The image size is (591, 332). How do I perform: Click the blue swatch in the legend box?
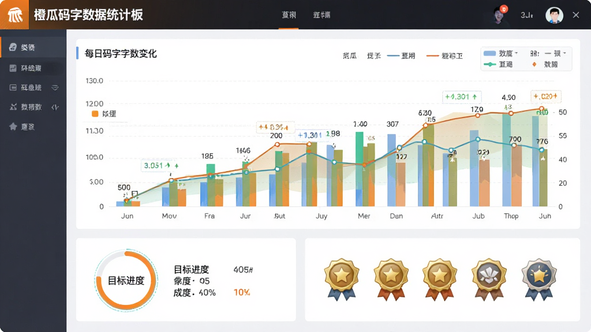pyautogui.click(x=489, y=54)
